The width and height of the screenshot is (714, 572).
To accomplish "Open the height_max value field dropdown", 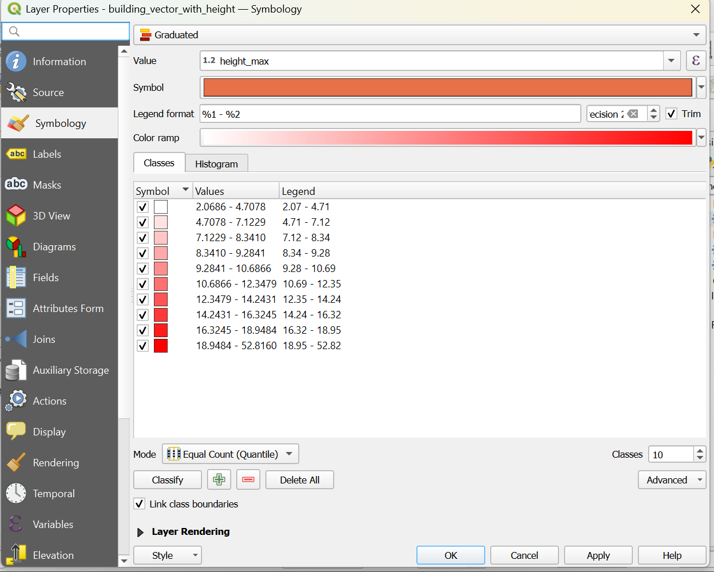I will (x=672, y=61).
